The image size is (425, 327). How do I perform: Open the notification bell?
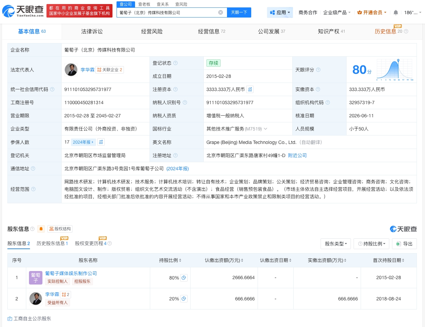396,12
